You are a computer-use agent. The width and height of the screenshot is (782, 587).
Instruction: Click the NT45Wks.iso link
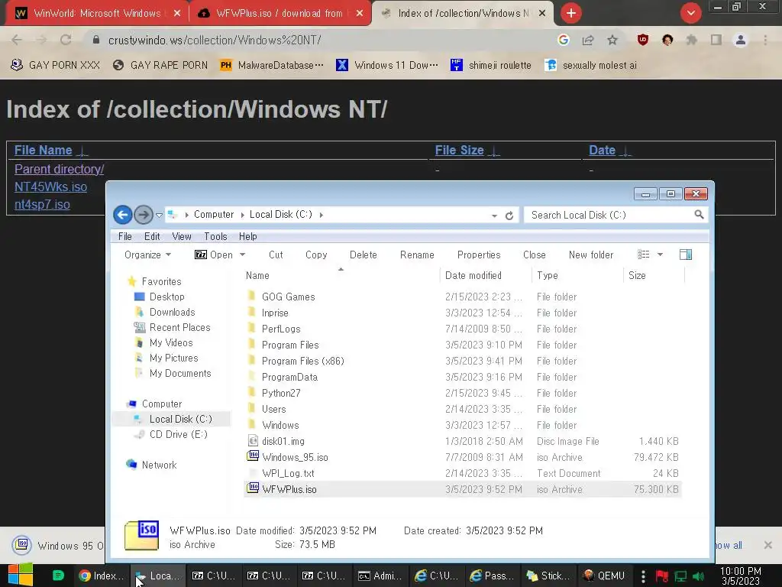pos(51,186)
